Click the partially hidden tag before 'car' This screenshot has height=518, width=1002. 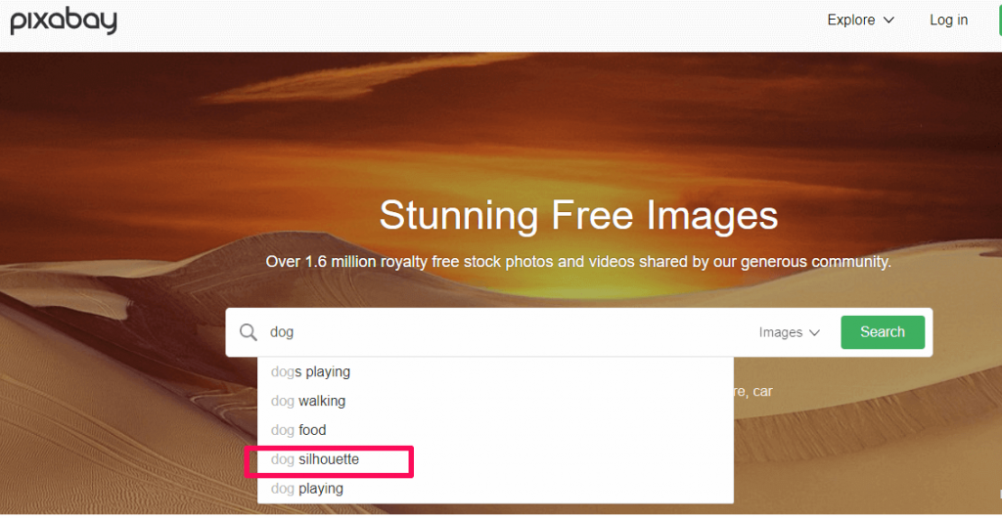pyautogui.click(x=740, y=392)
